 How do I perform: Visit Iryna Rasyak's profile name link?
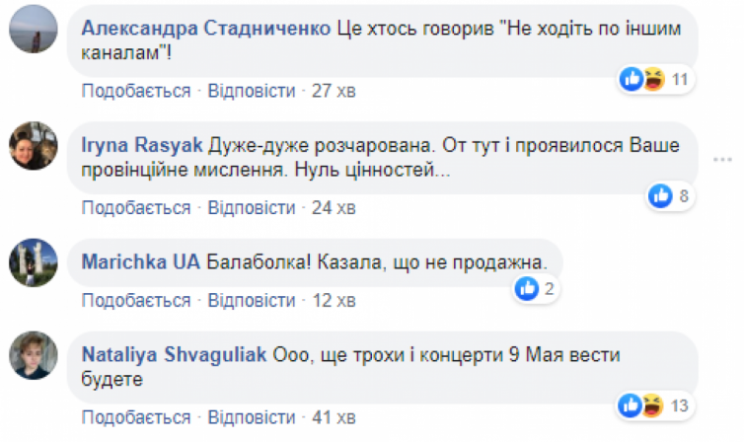click(x=144, y=145)
